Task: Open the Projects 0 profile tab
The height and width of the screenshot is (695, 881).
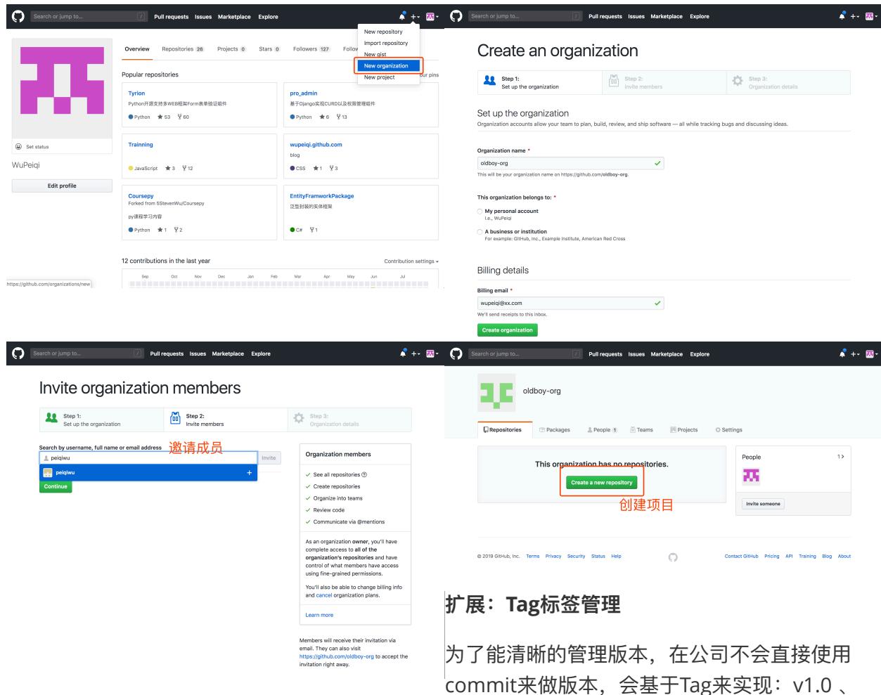Action: click(x=231, y=49)
